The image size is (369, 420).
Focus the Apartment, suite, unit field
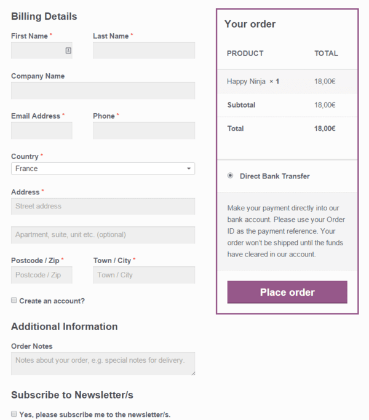coord(103,235)
